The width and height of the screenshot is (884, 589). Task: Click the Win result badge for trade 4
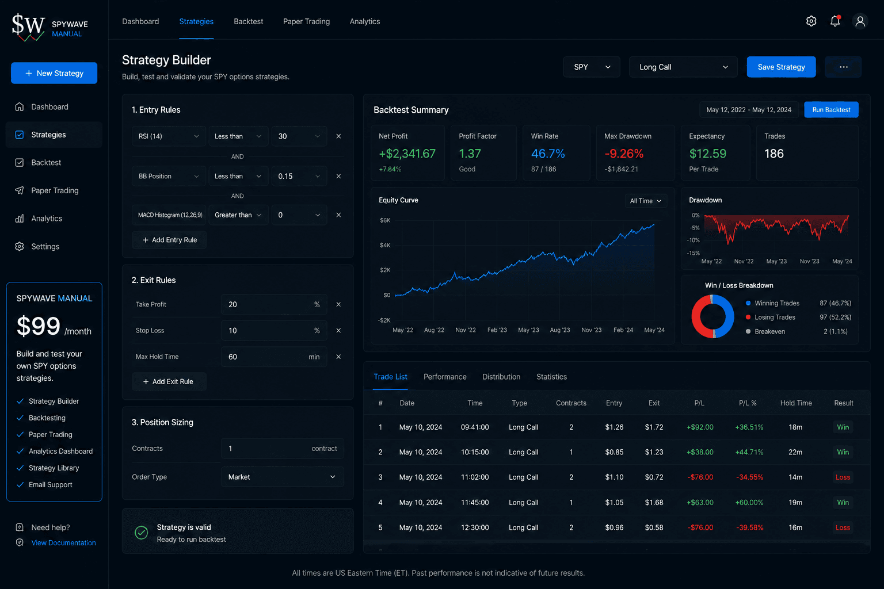(x=843, y=502)
